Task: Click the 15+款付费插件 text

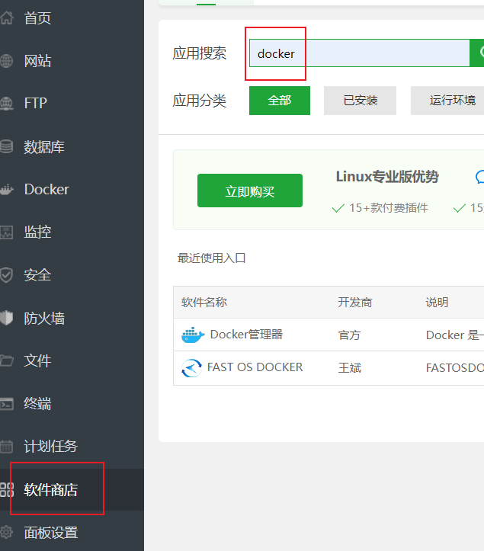Action: point(389,208)
